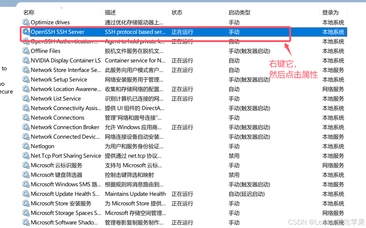Click gear icon for NVIDIA Display Container LS
The image size is (366, 228).
[x=26, y=60]
